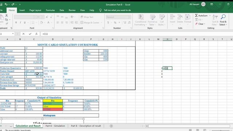Open Cell Styles dropdown
The width and height of the screenshot is (233, 131).
162,20
